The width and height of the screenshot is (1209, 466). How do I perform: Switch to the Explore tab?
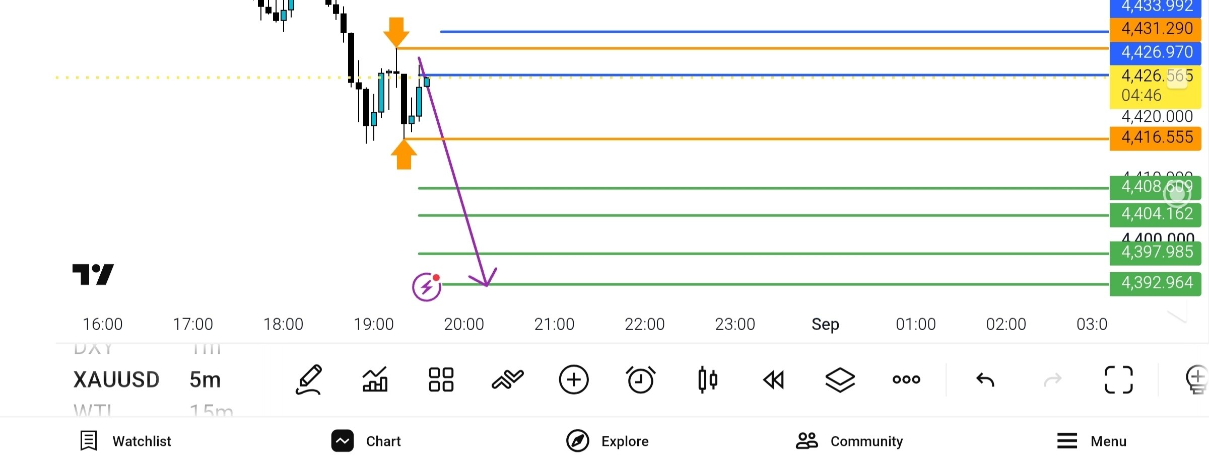pos(608,441)
